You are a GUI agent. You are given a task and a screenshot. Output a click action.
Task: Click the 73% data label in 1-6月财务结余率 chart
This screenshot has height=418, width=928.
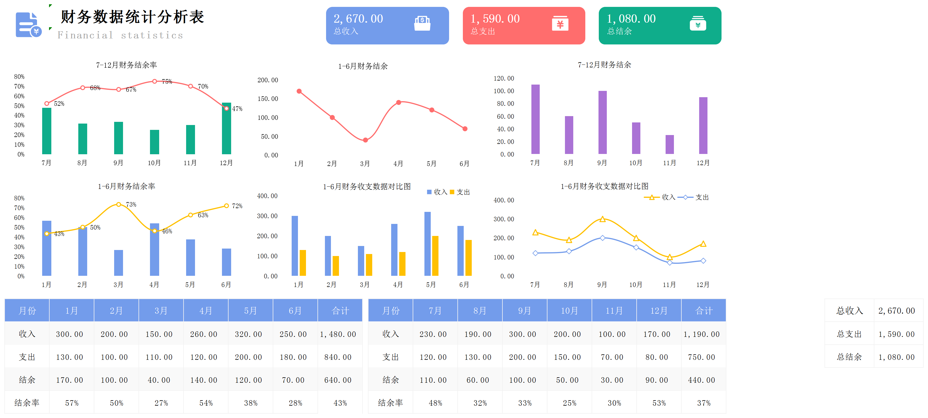pos(131,204)
